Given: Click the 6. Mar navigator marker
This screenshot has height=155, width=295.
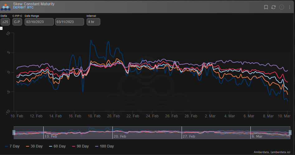Looking at the screenshot, I should (257, 136).
